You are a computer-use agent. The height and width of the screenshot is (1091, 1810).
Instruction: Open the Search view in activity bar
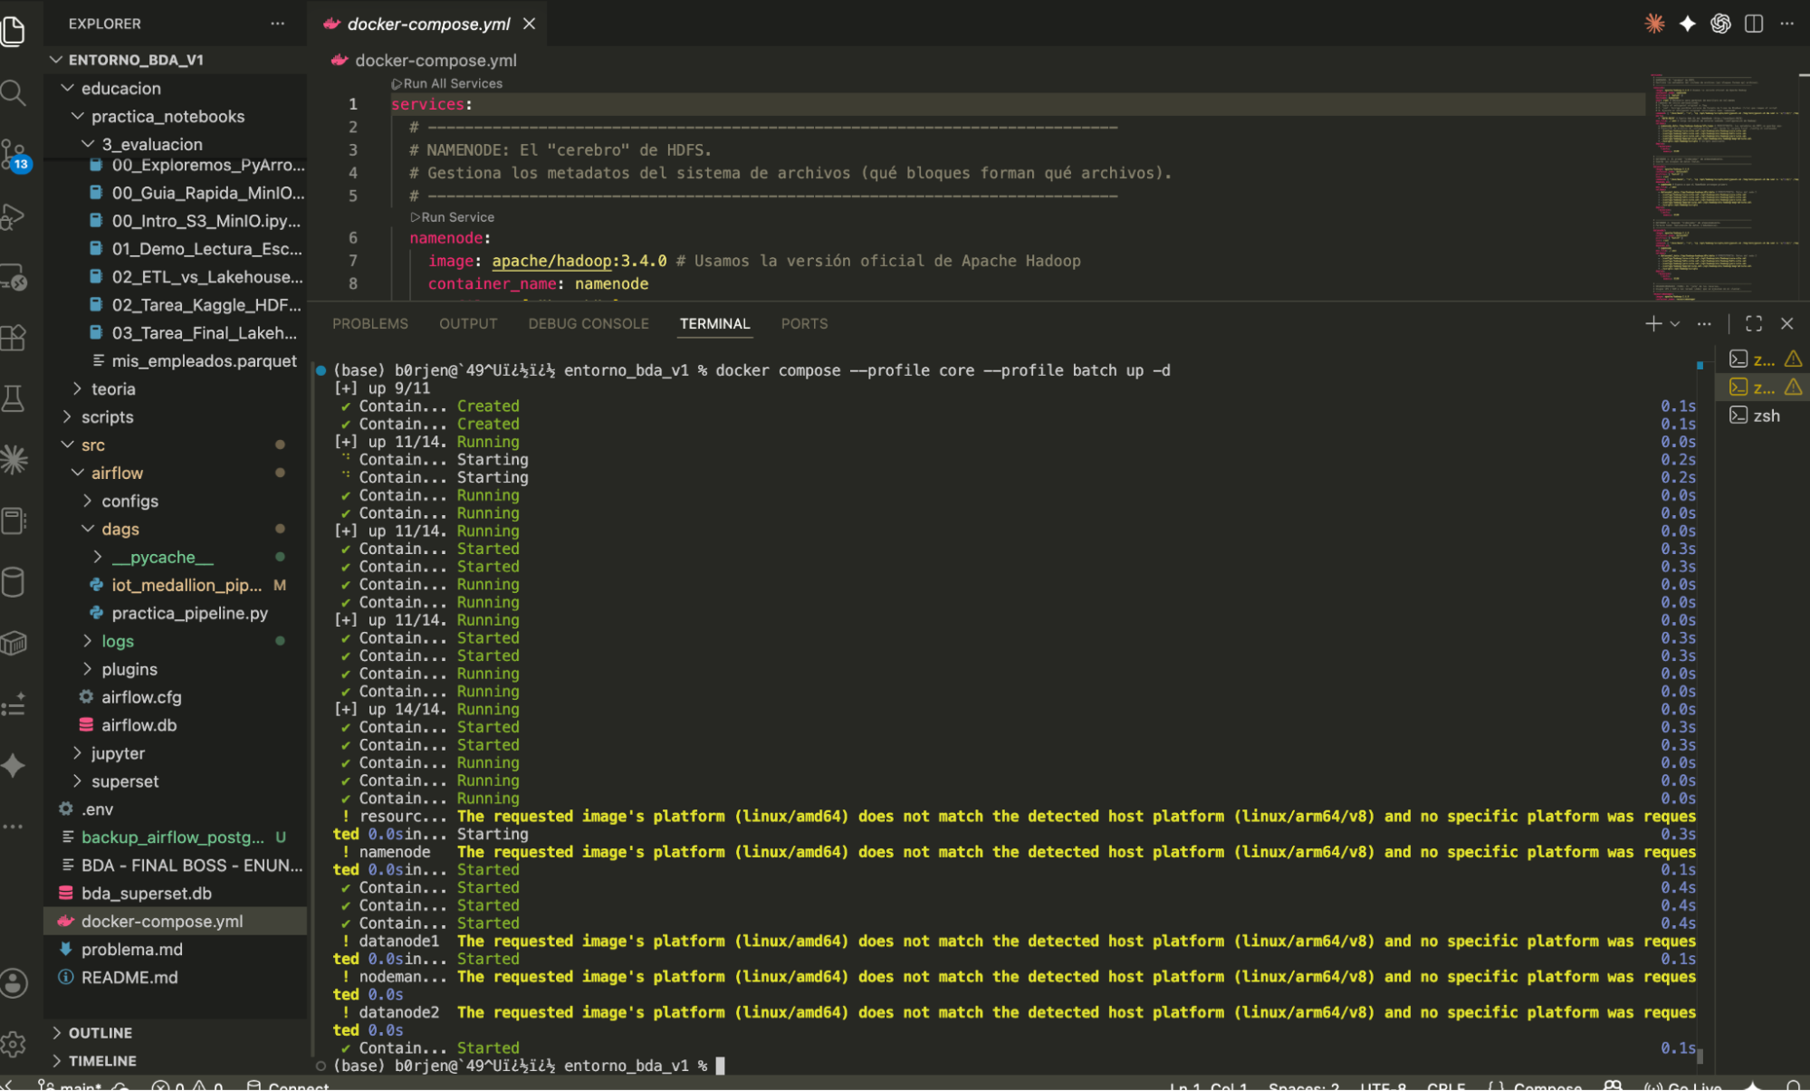(x=14, y=92)
